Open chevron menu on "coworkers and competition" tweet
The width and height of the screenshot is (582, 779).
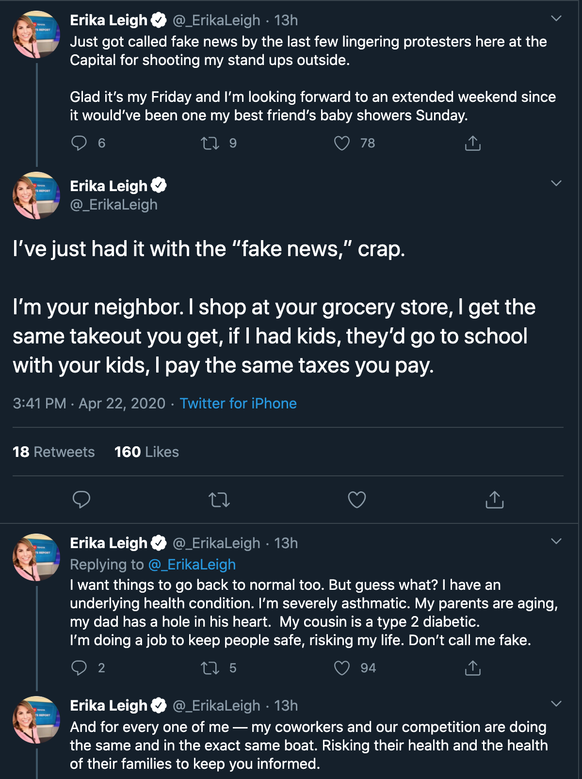[556, 704]
